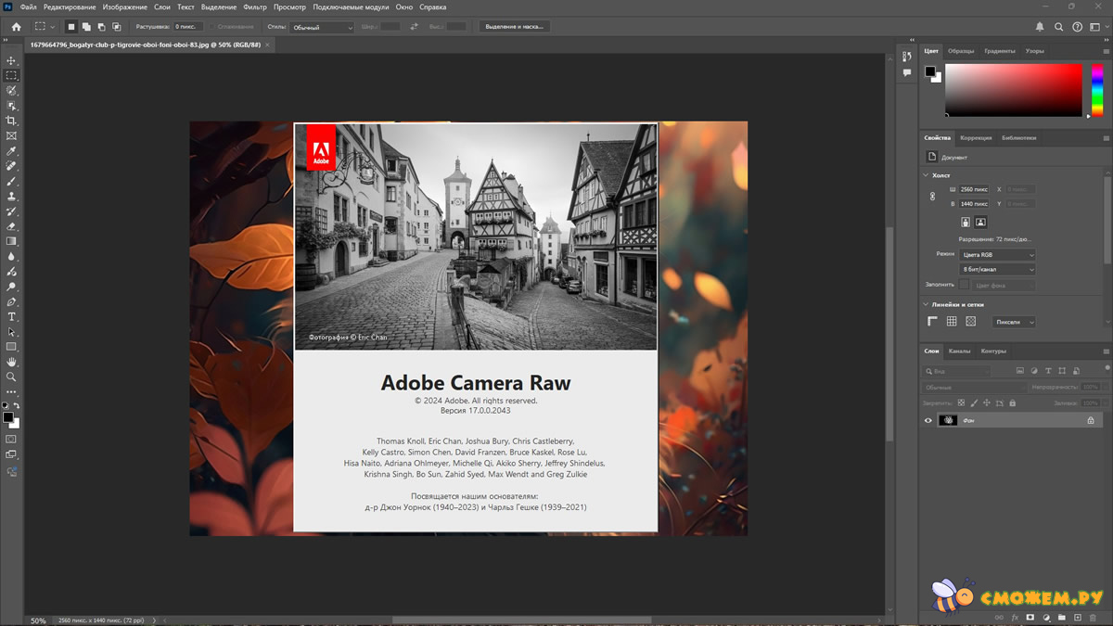Set canvas to landscape orientation

(x=980, y=223)
